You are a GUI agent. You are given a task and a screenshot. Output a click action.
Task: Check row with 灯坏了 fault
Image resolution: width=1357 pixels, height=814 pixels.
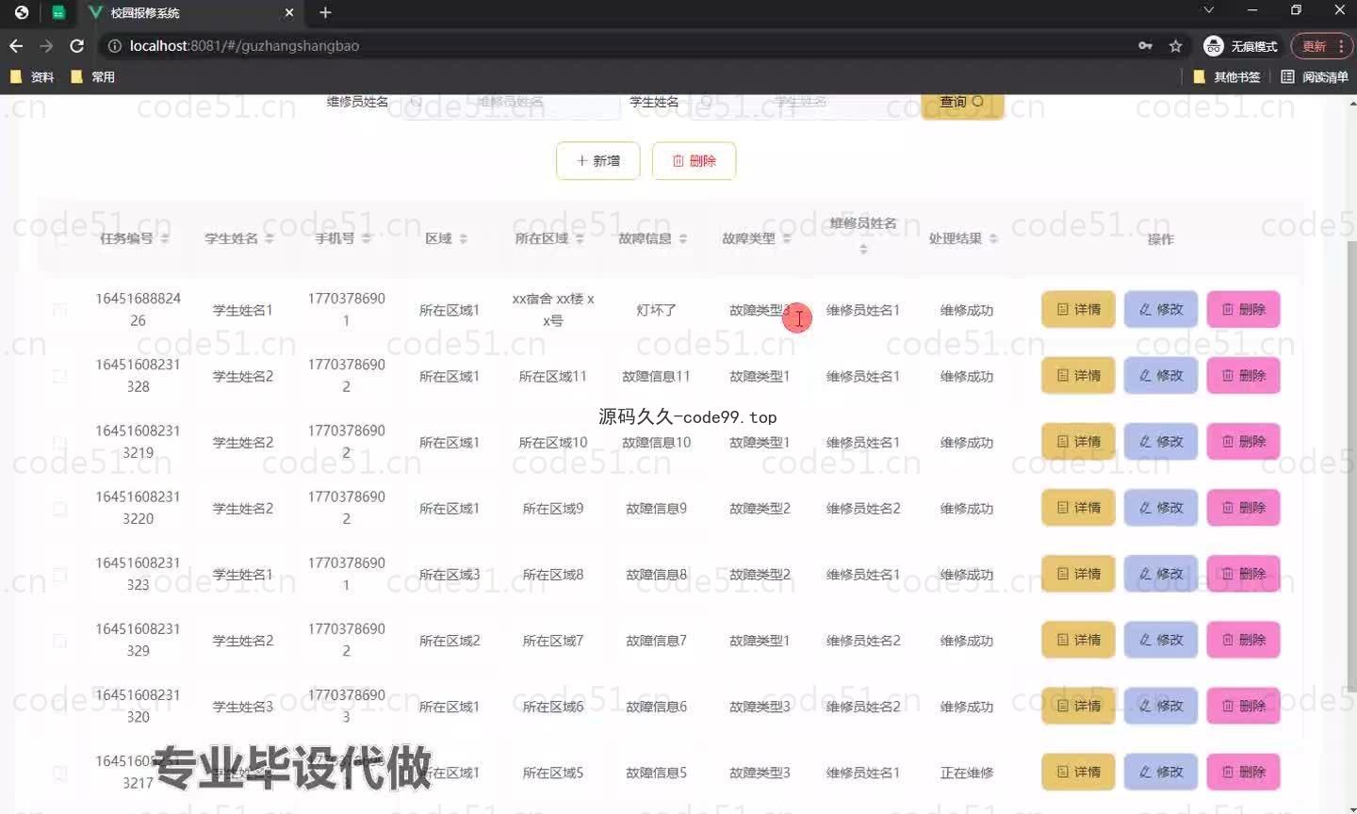click(x=60, y=310)
